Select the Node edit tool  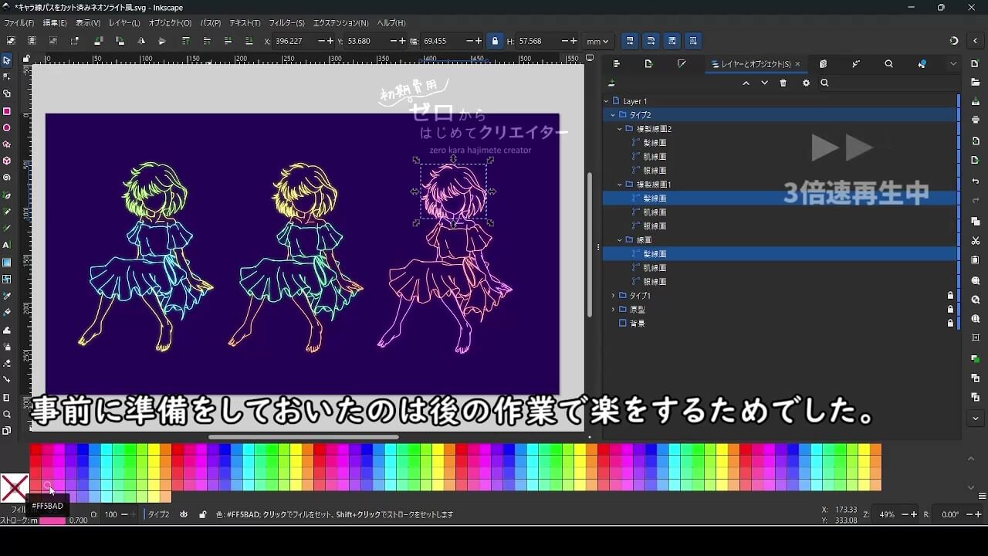pyautogui.click(x=7, y=76)
